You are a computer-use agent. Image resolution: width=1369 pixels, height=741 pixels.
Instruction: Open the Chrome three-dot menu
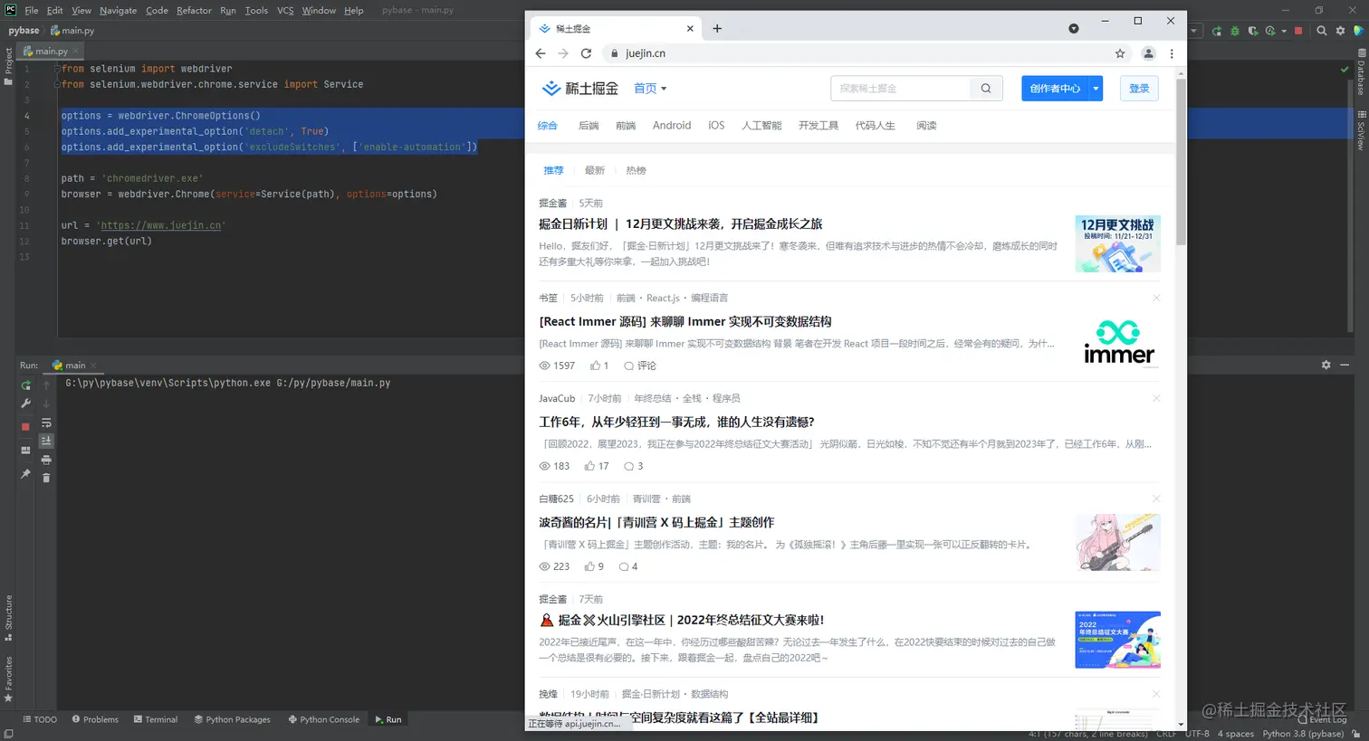point(1172,53)
